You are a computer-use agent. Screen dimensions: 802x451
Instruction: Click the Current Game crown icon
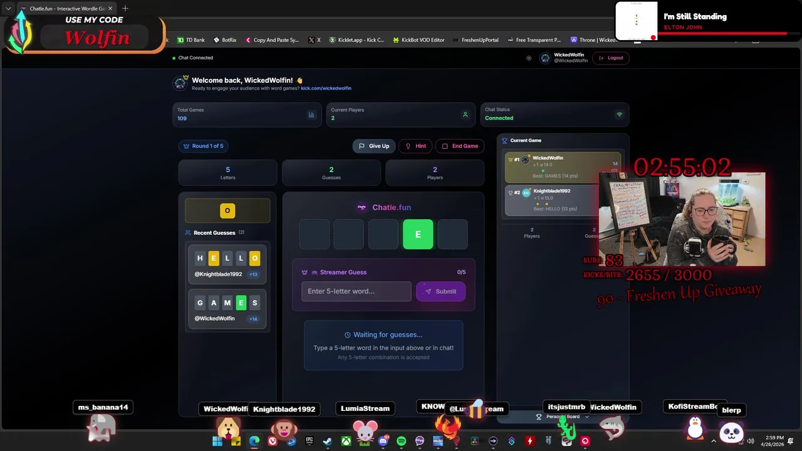[x=505, y=140]
